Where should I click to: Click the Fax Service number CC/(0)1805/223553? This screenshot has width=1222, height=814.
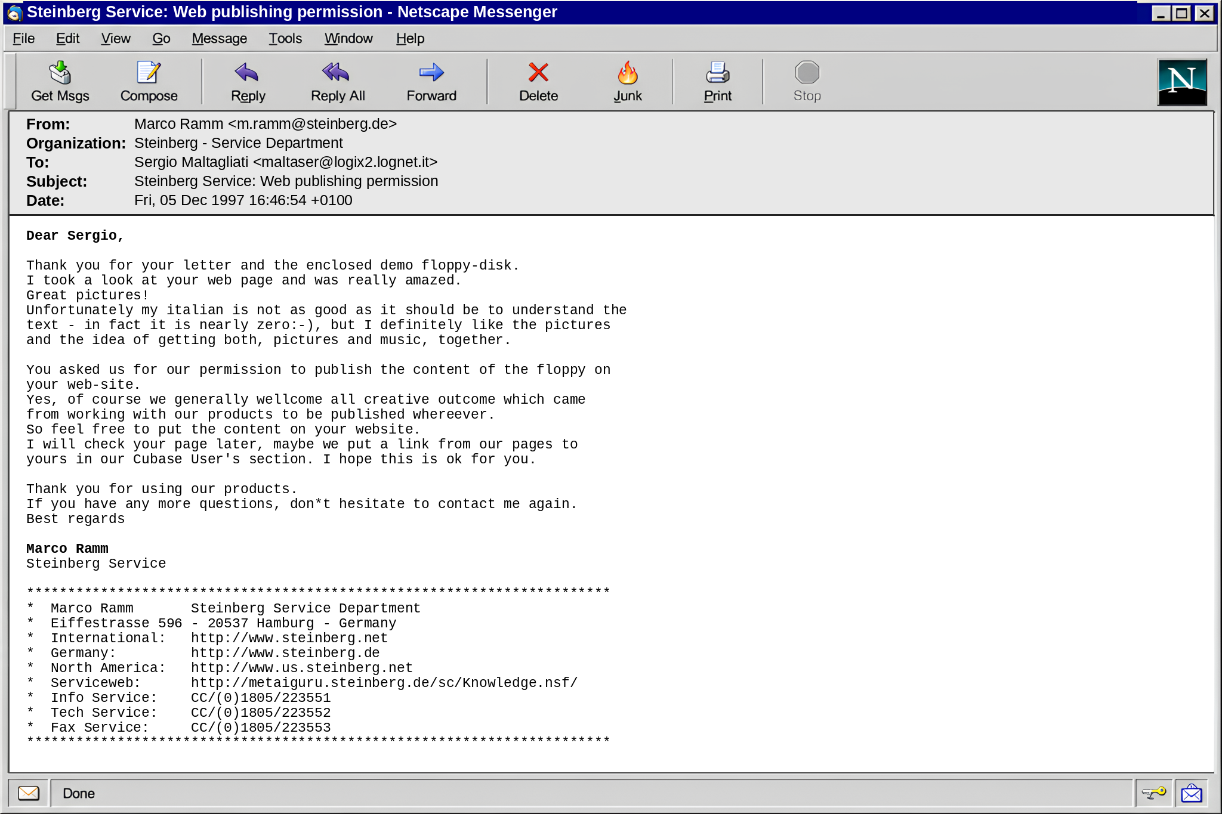pos(261,728)
